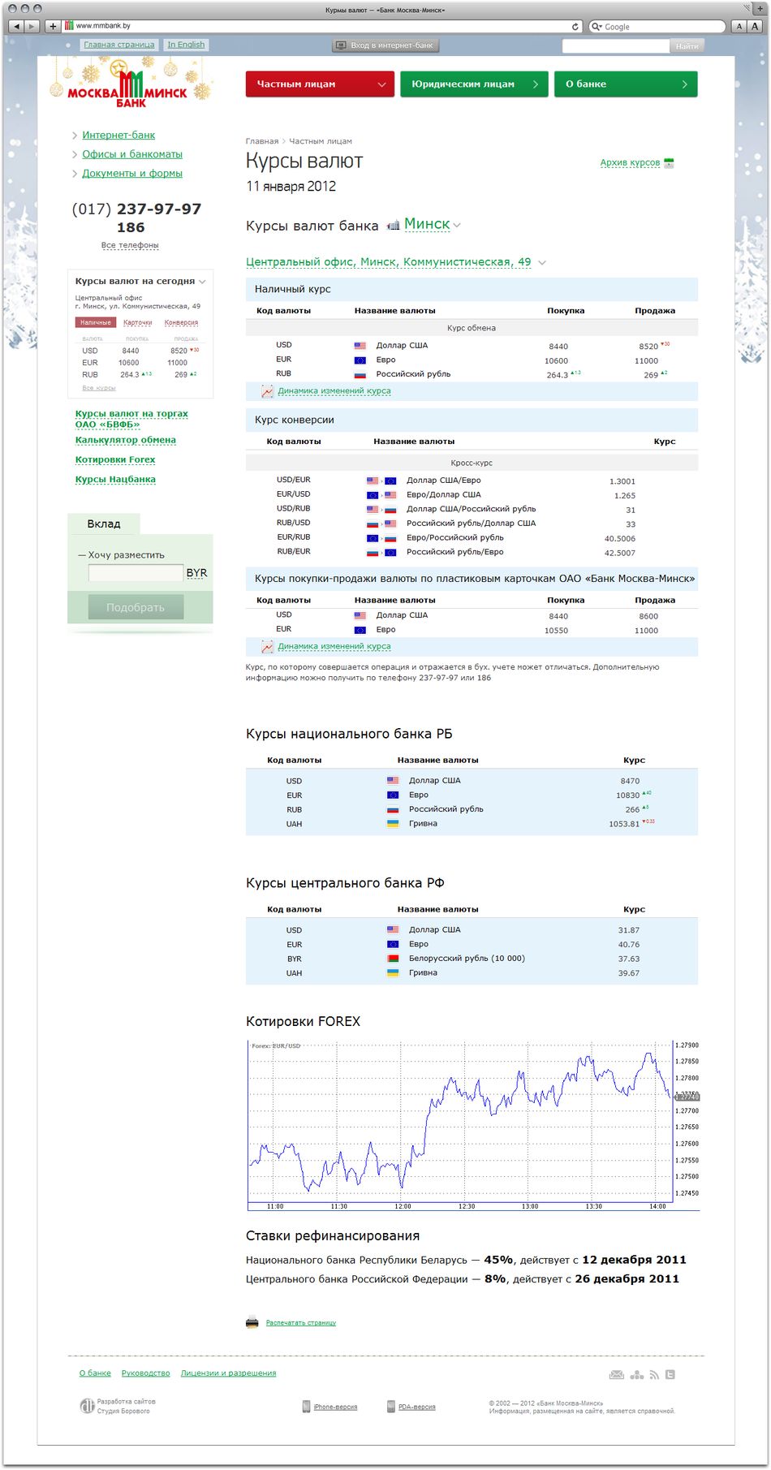Click the Все телефоны link
Viewport: 771px width, 1470px height.
point(130,245)
